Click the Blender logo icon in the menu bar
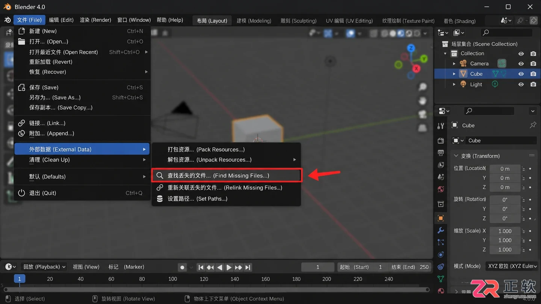 [x=8, y=20]
